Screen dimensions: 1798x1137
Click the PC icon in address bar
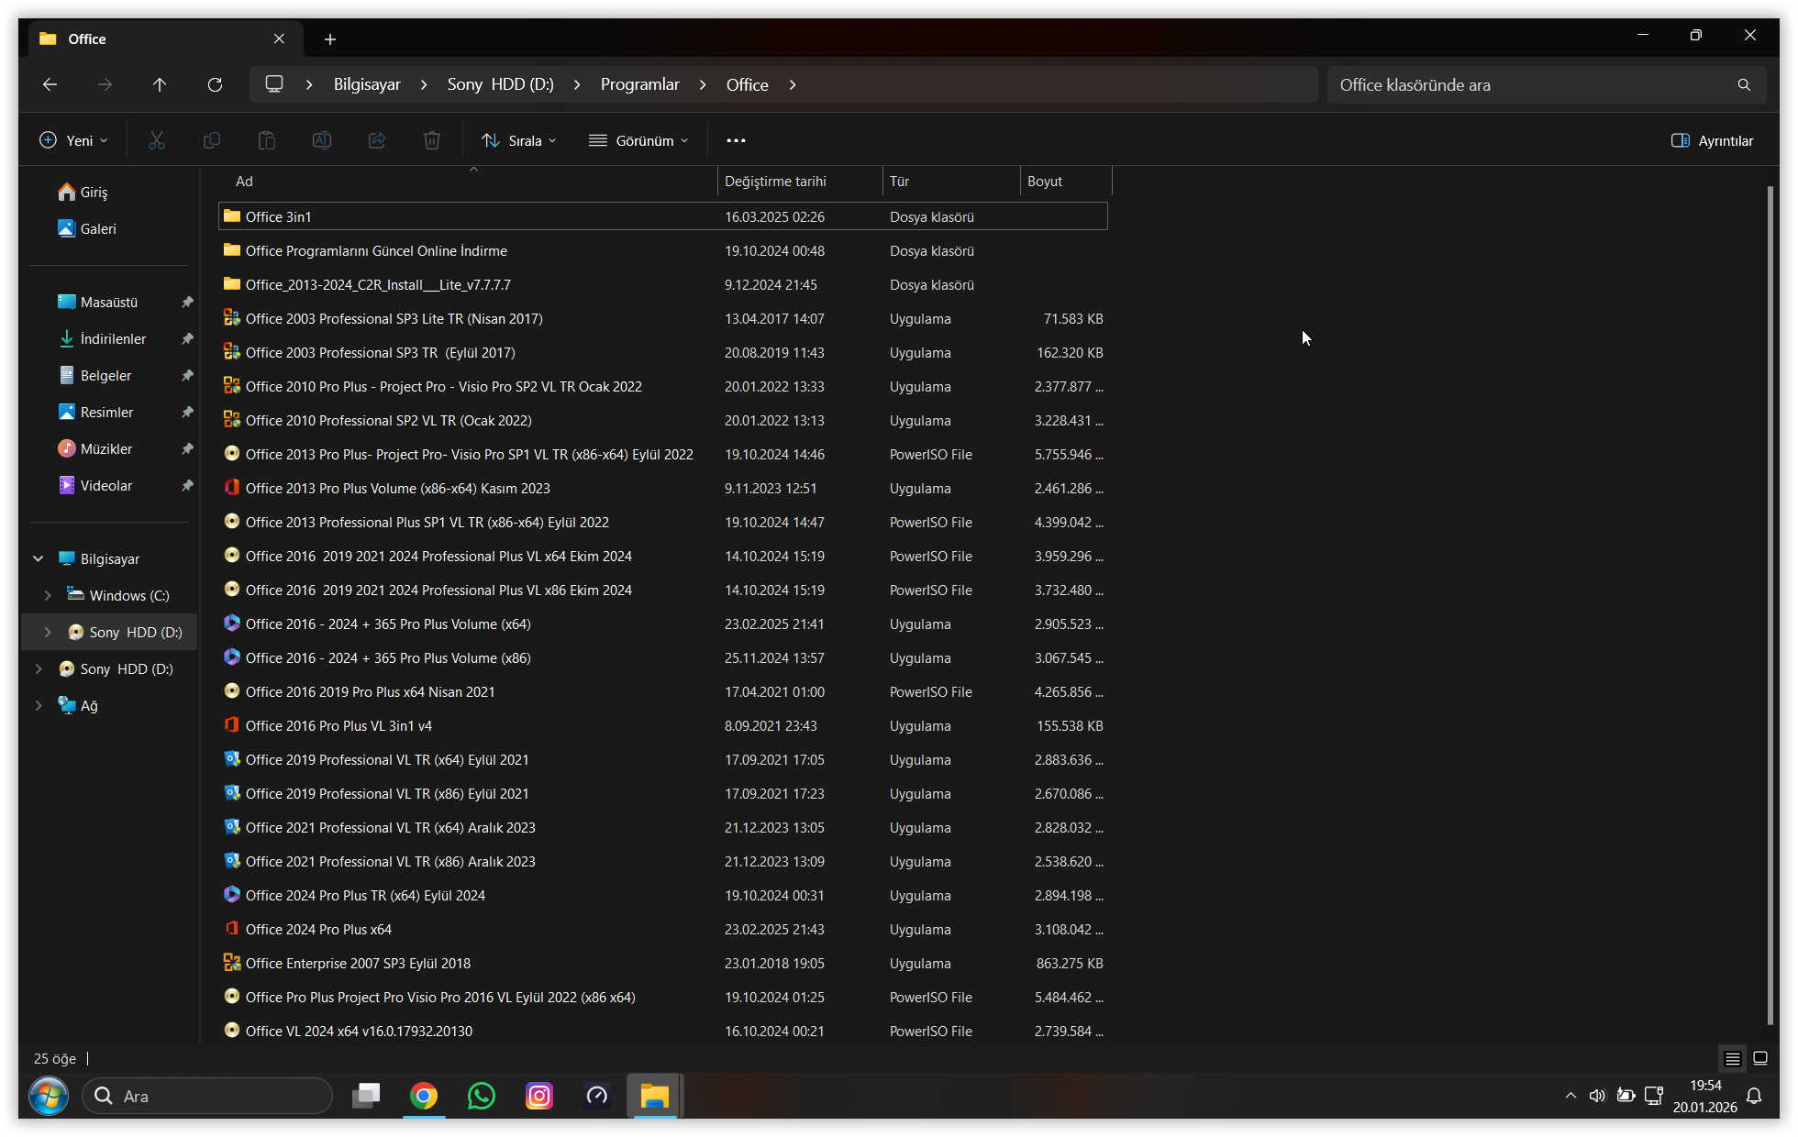tap(274, 84)
